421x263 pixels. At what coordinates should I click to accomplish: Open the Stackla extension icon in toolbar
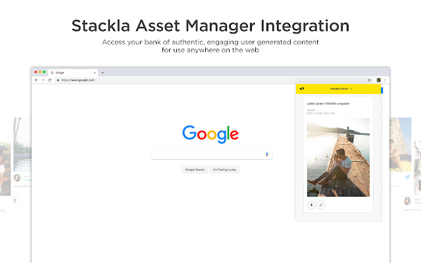tap(379, 80)
